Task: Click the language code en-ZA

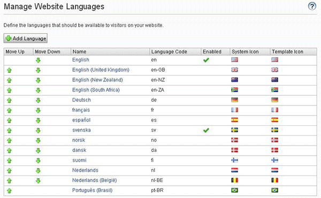Action: pos(158,90)
